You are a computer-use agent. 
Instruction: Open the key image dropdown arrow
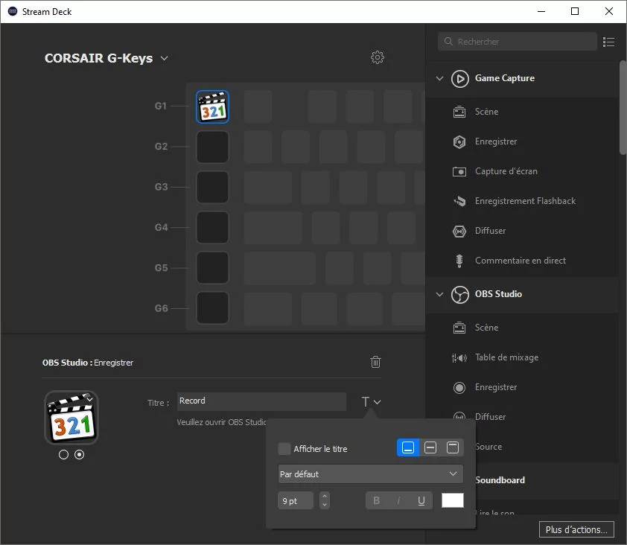click(x=89, y=399)
